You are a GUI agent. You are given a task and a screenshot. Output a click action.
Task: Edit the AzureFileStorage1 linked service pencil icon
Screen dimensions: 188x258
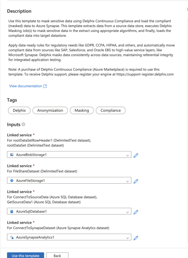point(136,181)
